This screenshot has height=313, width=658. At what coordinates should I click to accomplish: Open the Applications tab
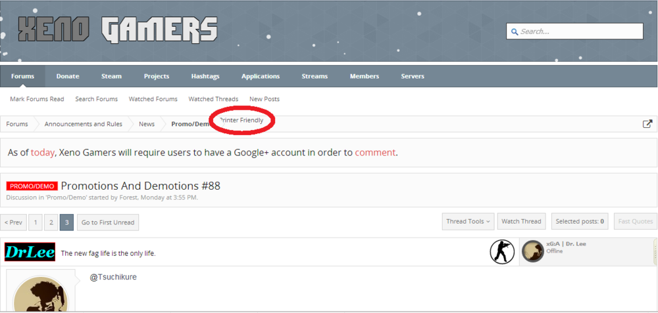pyautogui.click(x=261, y=76)
